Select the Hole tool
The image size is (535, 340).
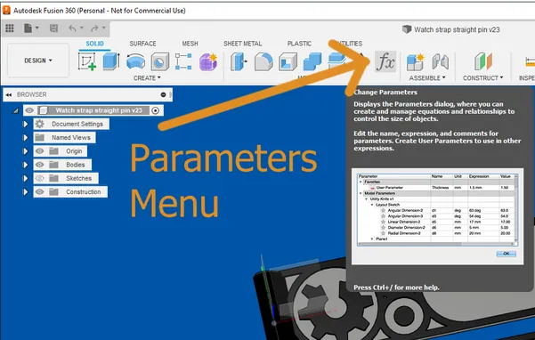coord(159,61)
